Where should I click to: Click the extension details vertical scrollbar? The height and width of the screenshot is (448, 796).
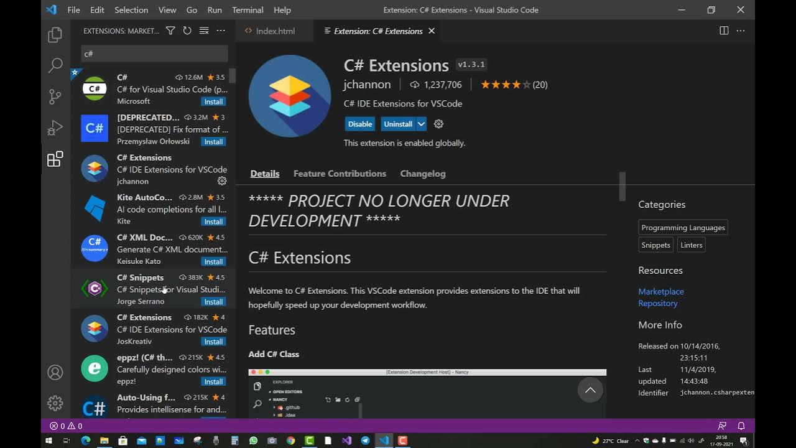pos(622,187)
